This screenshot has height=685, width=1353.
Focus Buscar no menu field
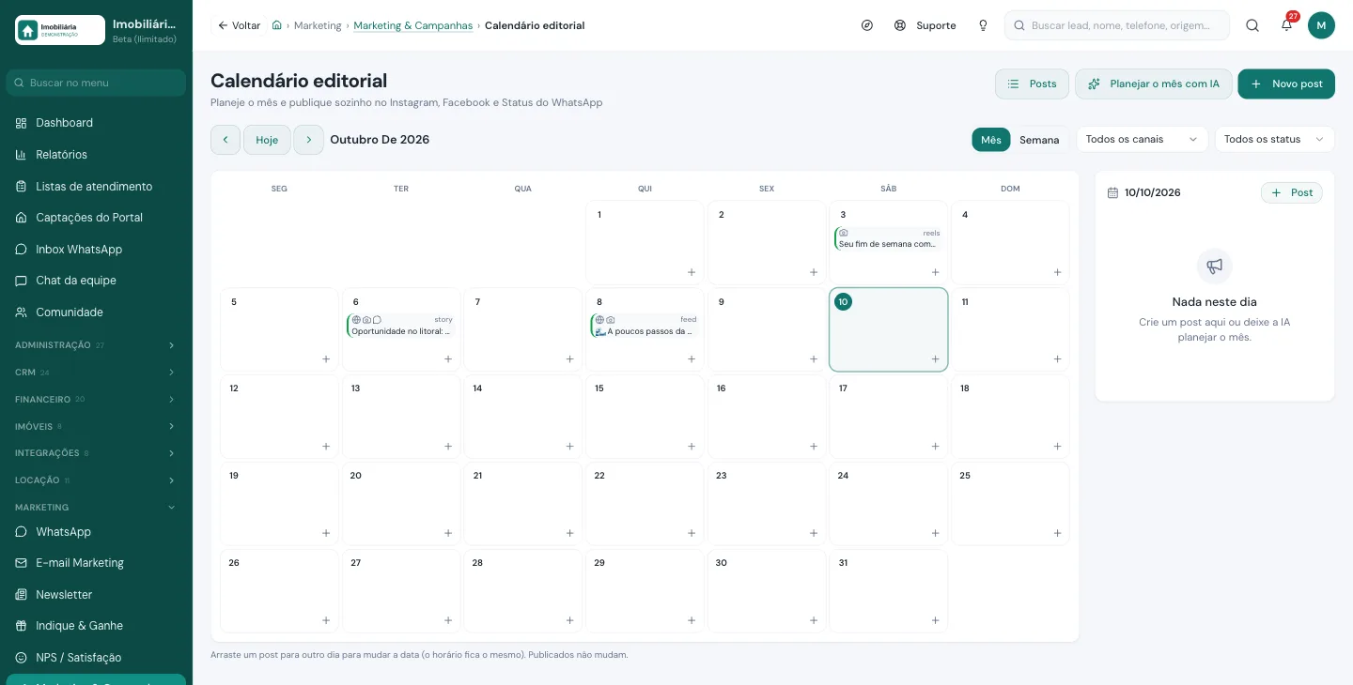(x=96, y=83)
